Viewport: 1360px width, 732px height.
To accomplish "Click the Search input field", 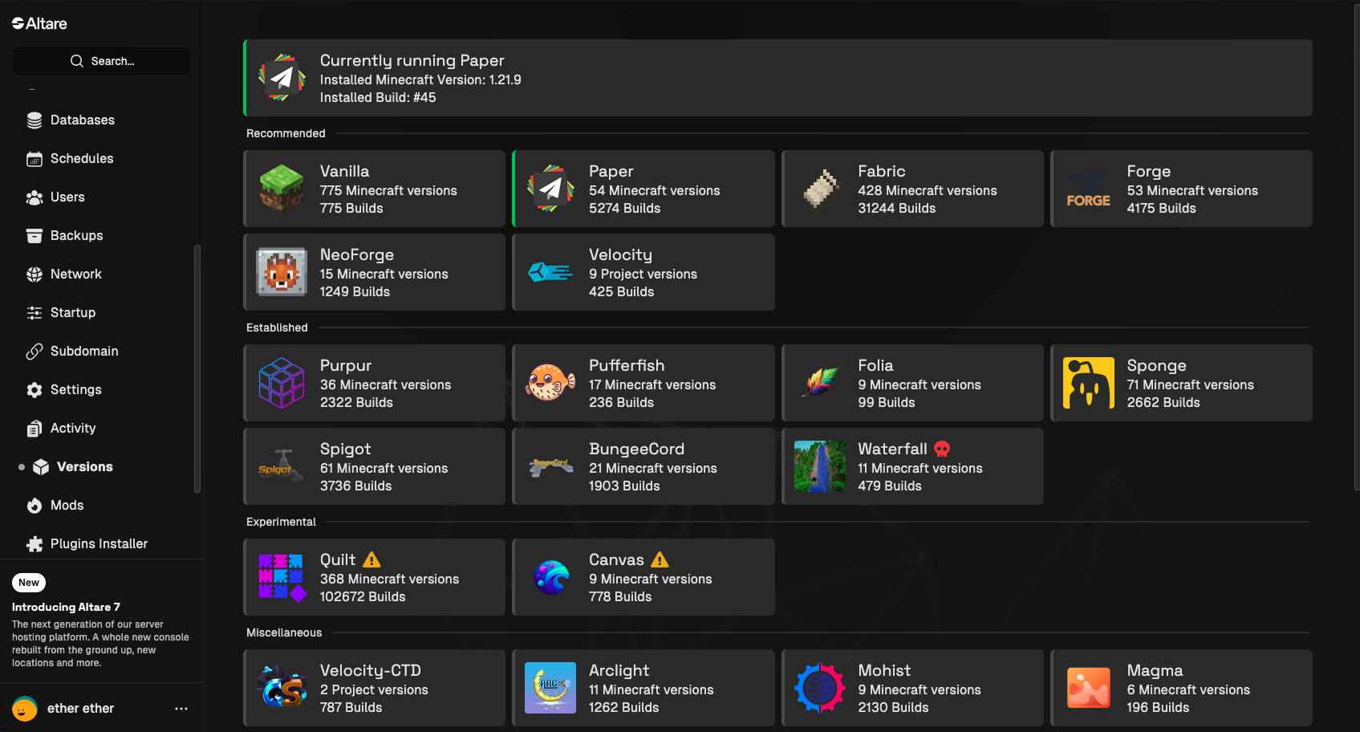I will coord(102,61).
